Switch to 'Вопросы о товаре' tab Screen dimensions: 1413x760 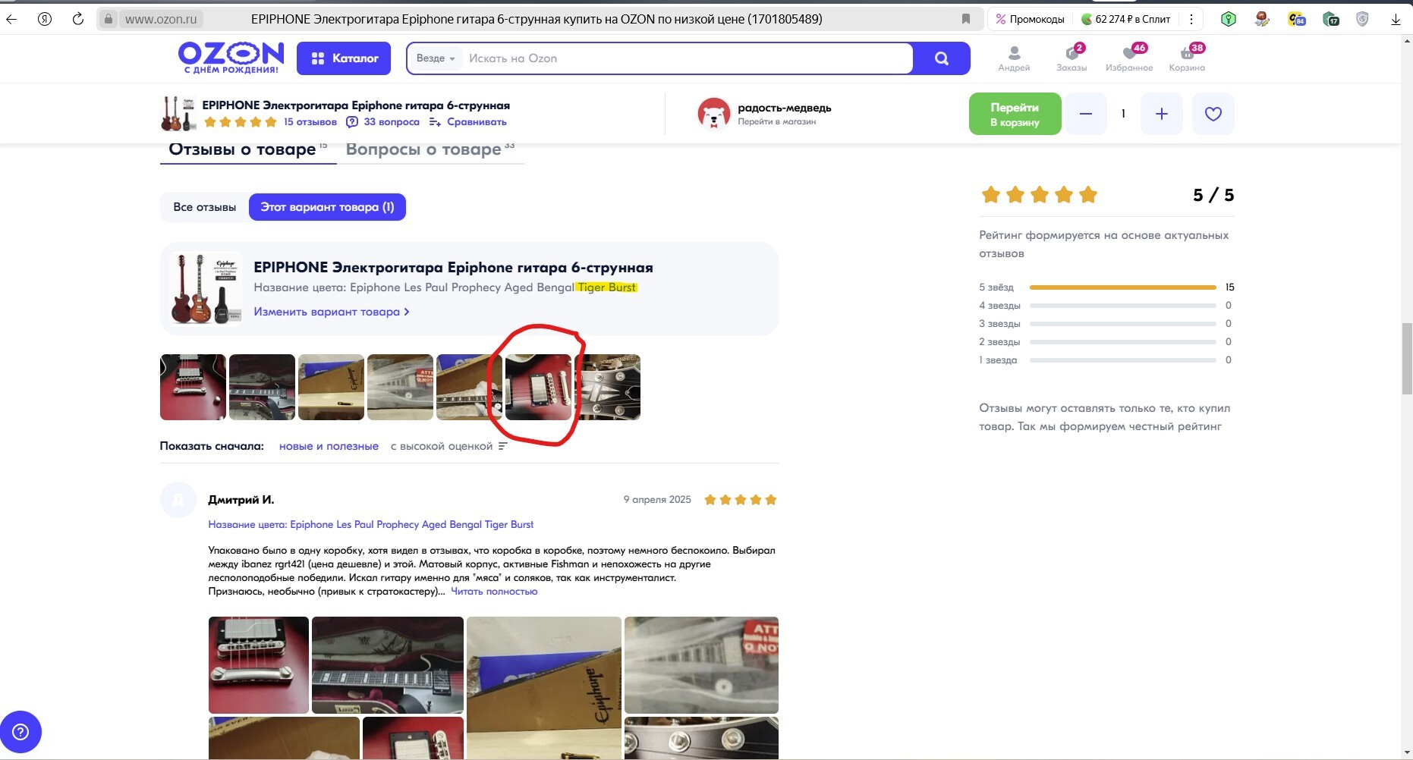coord(430,149)
